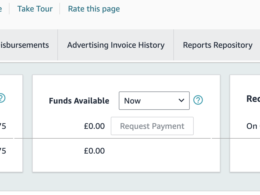The height and width of the screenshot is (195, 260).
Task: Open the Rate this page link
Action: click(x=94, y=9)
